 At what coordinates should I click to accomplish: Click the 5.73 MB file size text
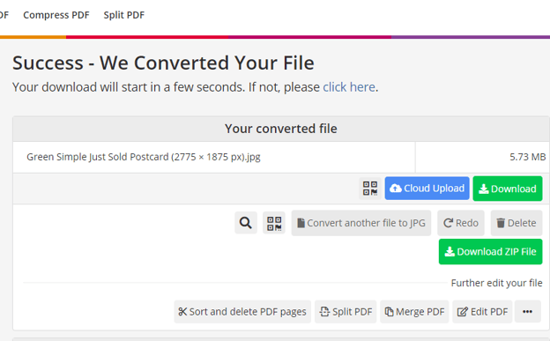pyautogui.click(x=527, y=157)
